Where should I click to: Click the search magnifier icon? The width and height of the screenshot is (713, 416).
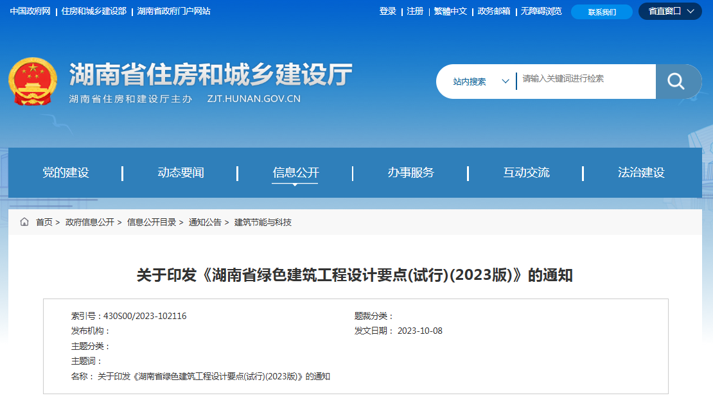pyautogui.click(x=676, y=81)
